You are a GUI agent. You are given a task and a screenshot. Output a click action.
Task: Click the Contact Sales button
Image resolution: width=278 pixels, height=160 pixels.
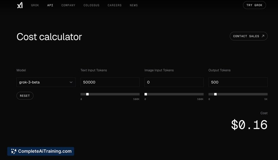coord(248,36)
